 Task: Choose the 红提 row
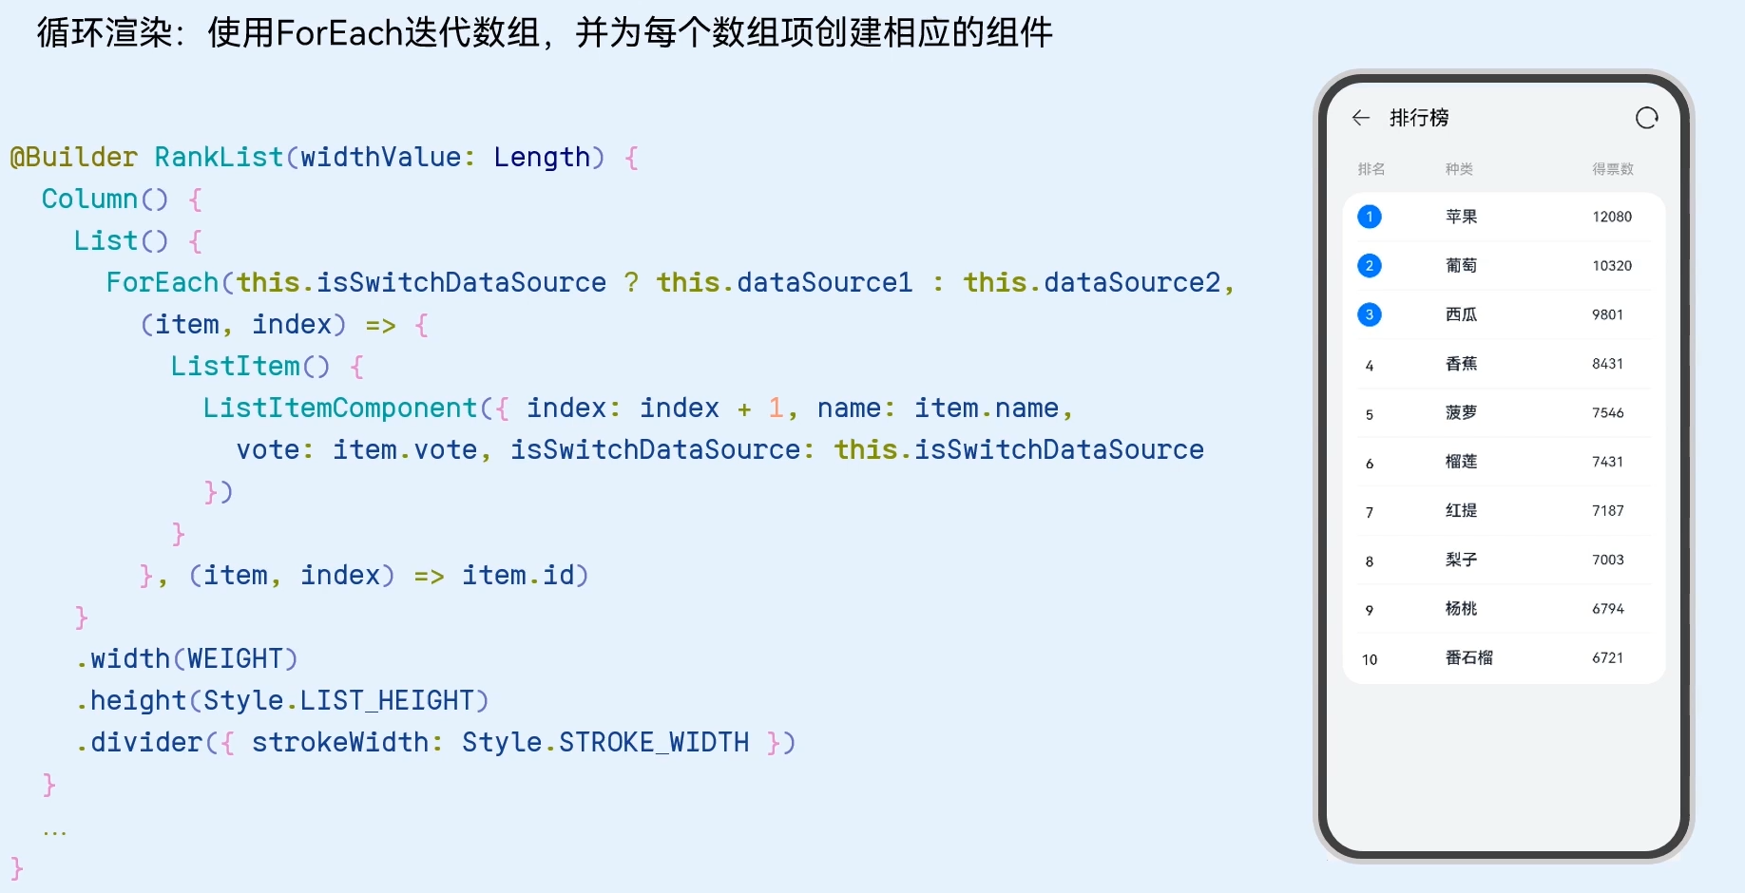1461,511
